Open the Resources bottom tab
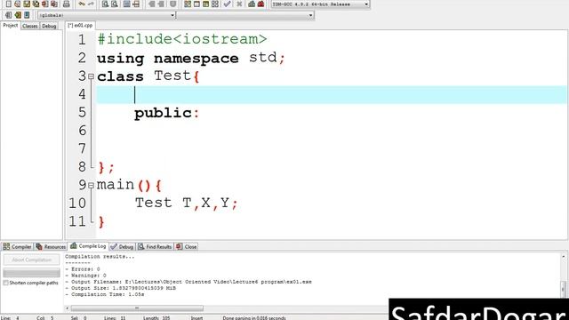 (x=51, y=247)
